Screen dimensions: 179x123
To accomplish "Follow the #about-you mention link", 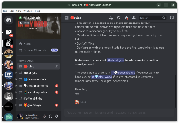I will coord(116,60).
